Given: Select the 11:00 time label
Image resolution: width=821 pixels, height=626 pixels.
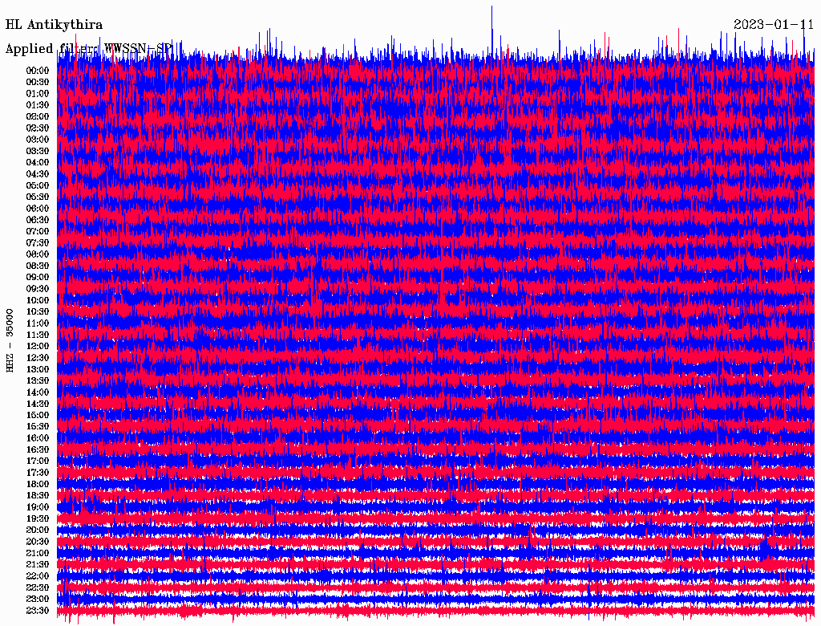Looking at the screenshot, I should 38,323.
